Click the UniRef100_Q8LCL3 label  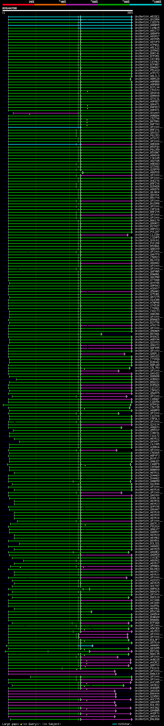point(147,76)
